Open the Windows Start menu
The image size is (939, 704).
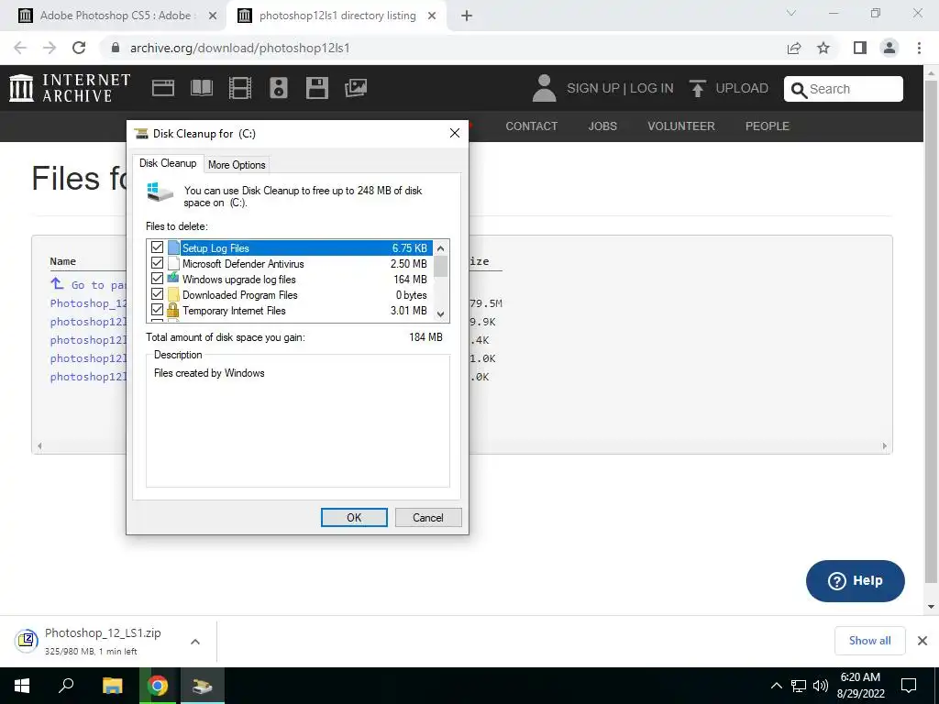[x=22, y=686]
